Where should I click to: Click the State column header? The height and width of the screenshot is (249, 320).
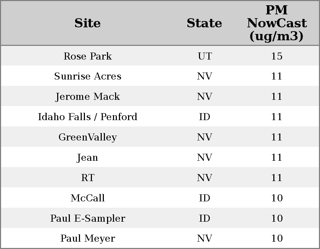click(204, 23)
